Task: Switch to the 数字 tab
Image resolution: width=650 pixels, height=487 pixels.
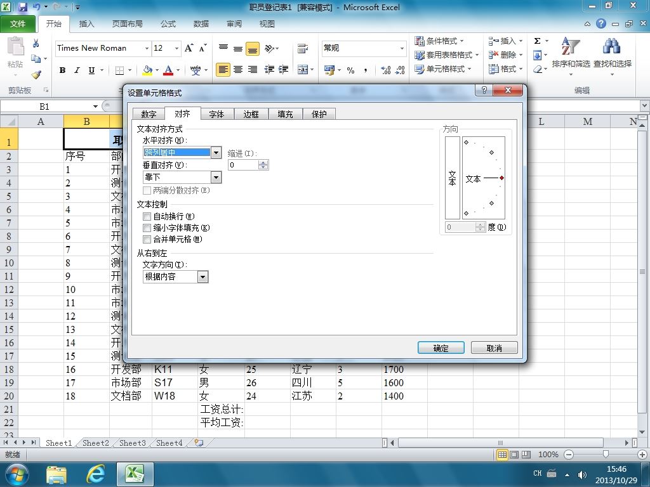Action: [149, 114]
